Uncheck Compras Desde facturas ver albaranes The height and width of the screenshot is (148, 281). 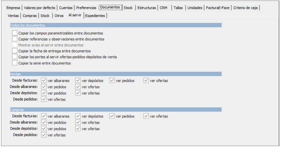(44, 116)
